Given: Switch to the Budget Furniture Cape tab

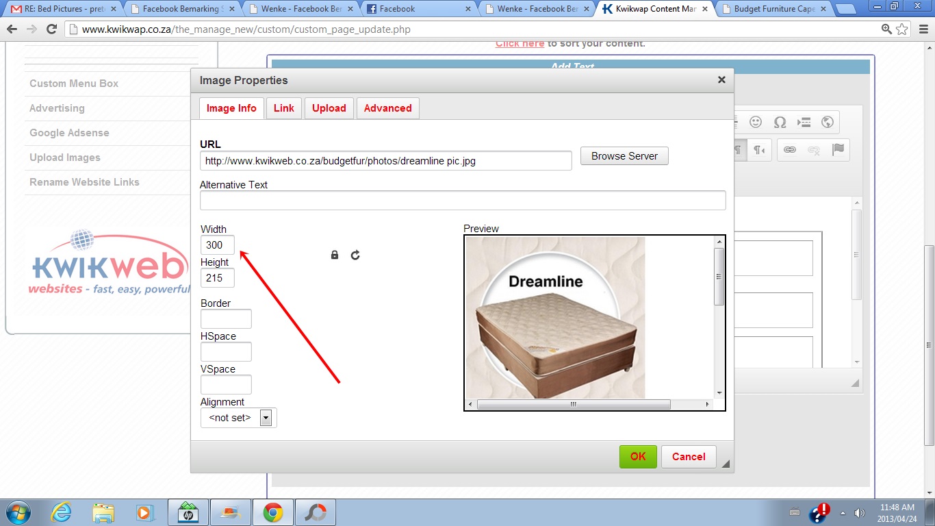Looking at the screenshot, I should (x=773, y=9).
